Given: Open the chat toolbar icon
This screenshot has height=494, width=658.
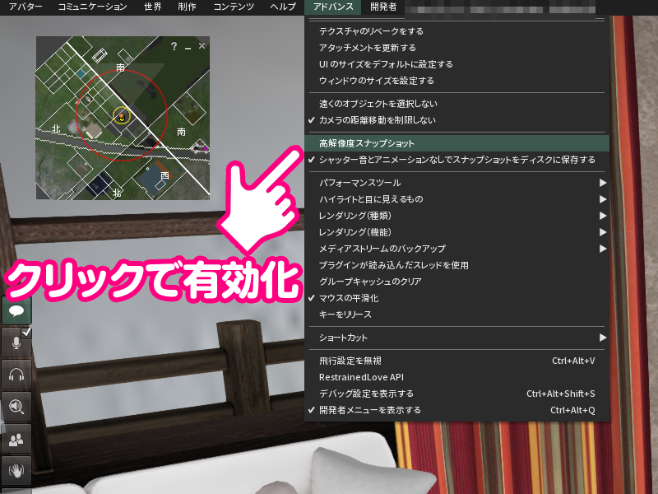Looking at the screenshot, I should click(x=15, y=311).
